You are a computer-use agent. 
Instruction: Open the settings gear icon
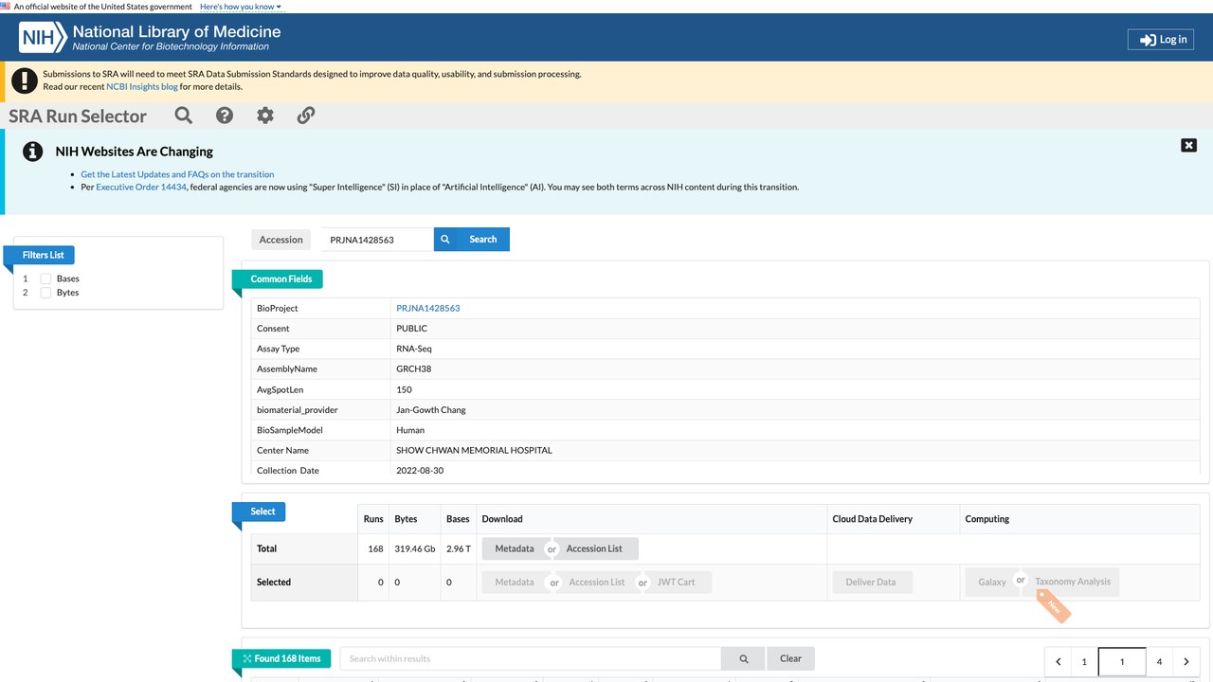(265, 116)
